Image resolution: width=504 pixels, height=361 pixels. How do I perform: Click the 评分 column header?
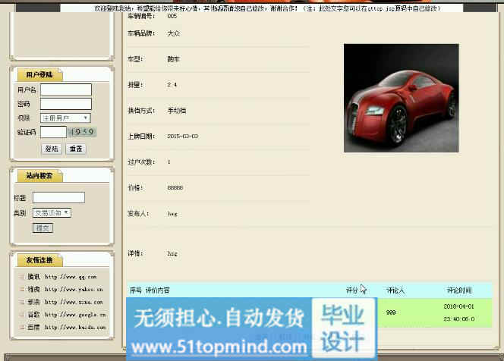(351, 290)
